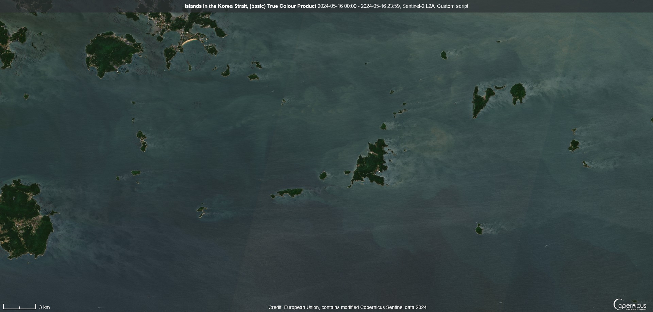The image size is (653, 312).
Task: Click the 3 km scale bar
Action: point(19,307)
